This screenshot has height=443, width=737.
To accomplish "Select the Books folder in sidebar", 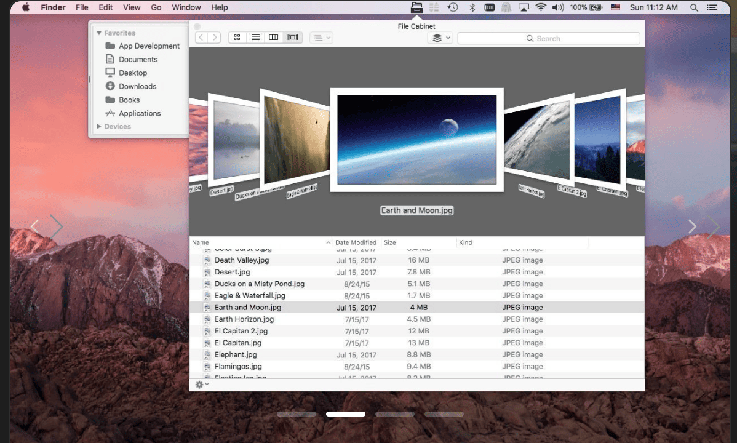I will click(122, 100).
